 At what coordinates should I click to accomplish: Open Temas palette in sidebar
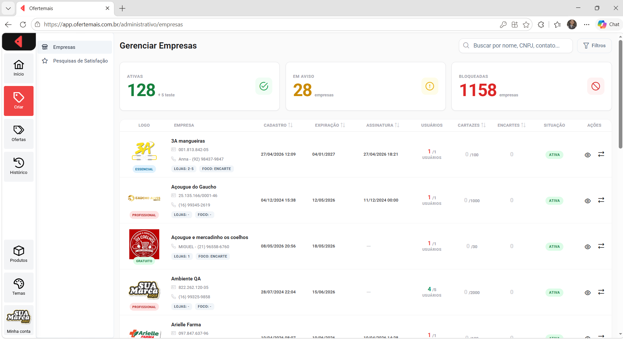coord(19,287)
